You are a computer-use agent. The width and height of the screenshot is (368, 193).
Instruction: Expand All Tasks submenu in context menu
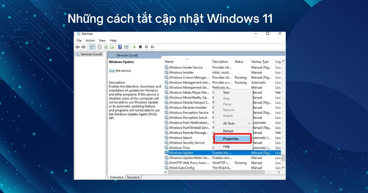pos(233,124)
